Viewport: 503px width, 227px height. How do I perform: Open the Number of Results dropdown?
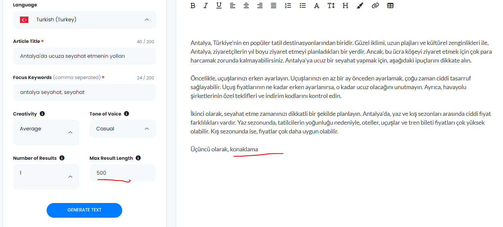tap(46, 177)
